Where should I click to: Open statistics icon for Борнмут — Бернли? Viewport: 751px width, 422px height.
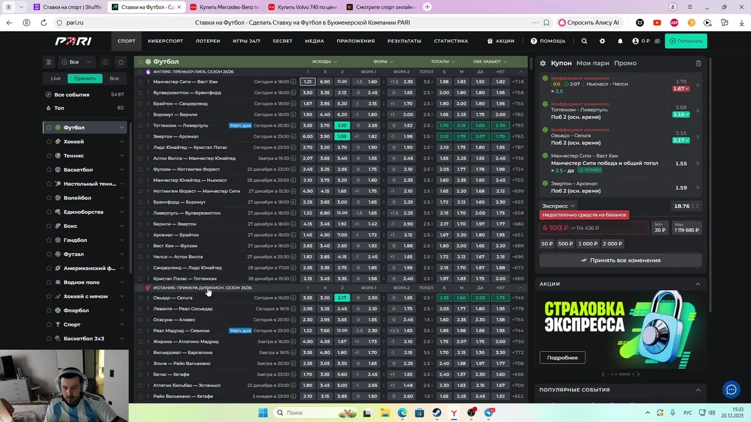(293, 114)
